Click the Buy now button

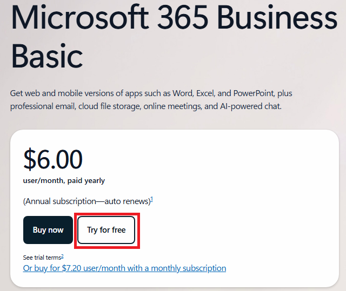tap(48, 230)
